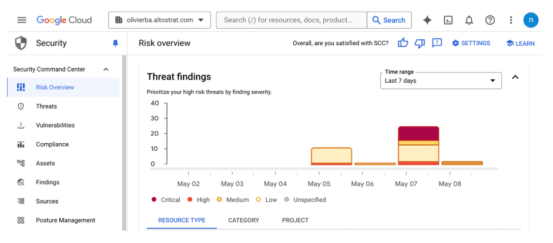
Task: Open the Gemini sparkle assistant icon
Action: point(427,20)
